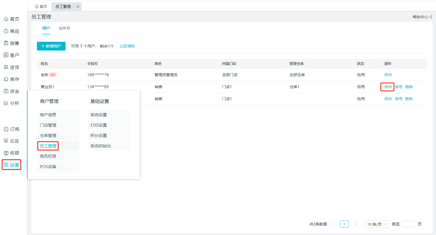Click 修改 for 营业员1 row
The height and width of the screenshot is (235, 436).
click(388, 87)
